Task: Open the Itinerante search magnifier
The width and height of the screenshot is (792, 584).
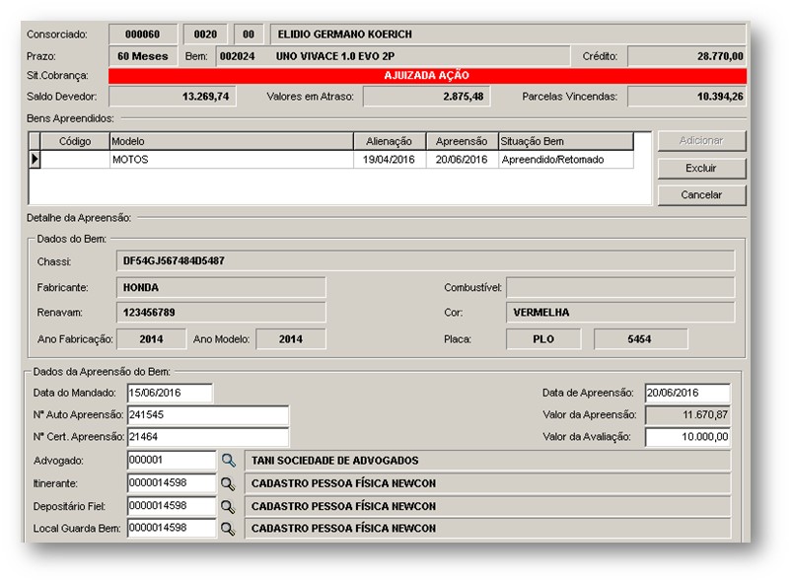Action: (x=228, y=483)
